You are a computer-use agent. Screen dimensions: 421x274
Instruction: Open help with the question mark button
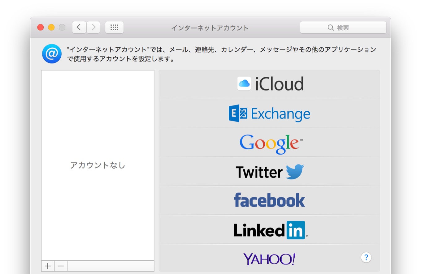coord(366,257)
